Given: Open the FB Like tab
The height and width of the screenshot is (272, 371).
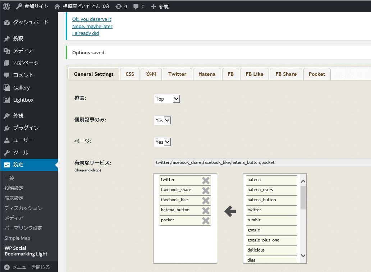Looking at the screenshot, I should tap(255, 74).
